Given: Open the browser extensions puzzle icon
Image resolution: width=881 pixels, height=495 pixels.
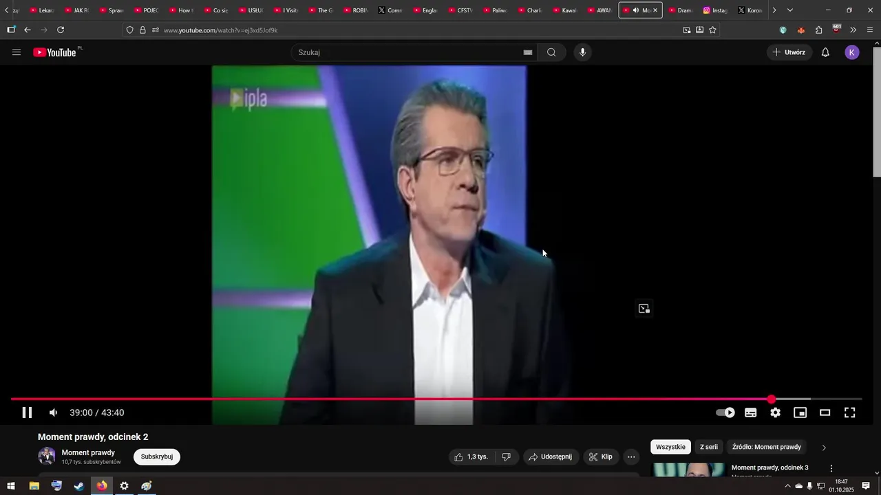Looking at the screenshot, I should (818, 30).
